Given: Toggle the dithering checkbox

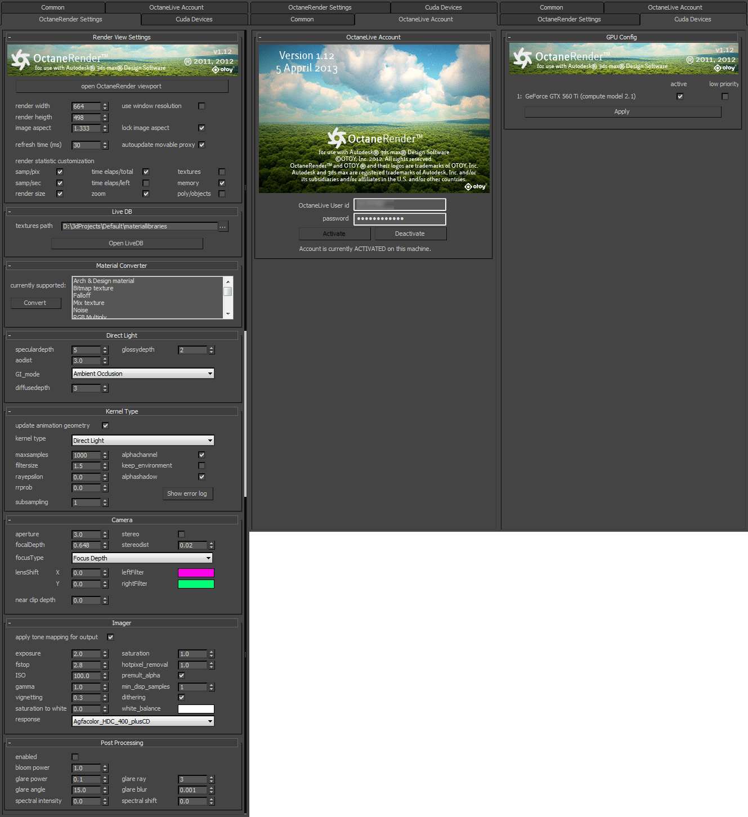Looking at the screenshot, I should (181, 697).
